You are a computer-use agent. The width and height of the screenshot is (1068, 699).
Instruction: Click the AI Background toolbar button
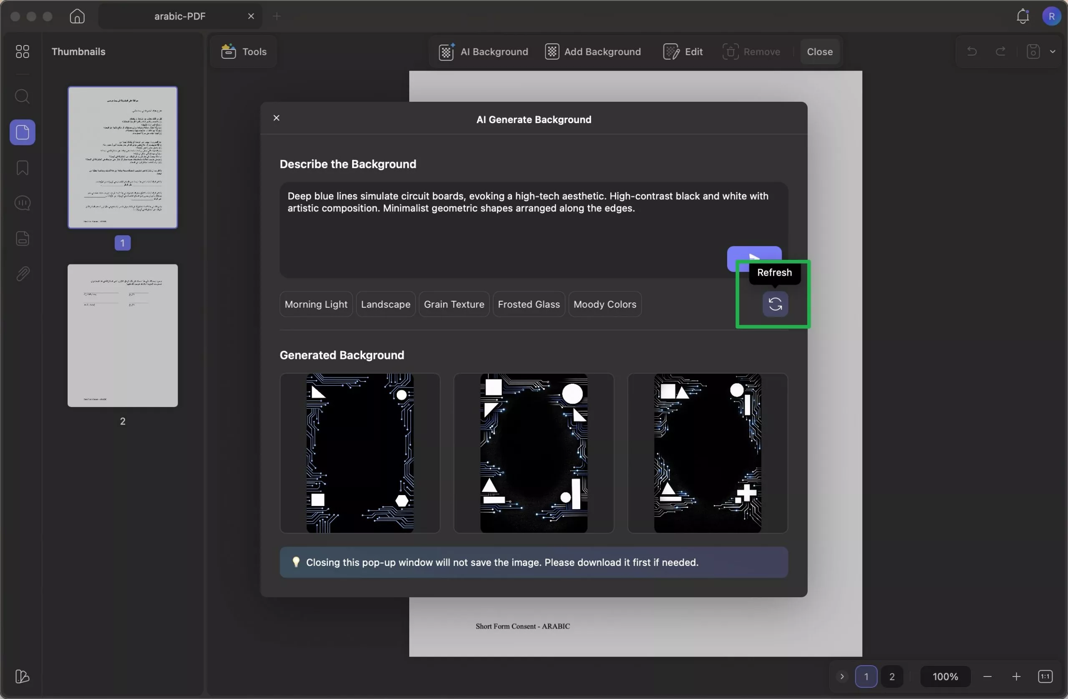483,52
